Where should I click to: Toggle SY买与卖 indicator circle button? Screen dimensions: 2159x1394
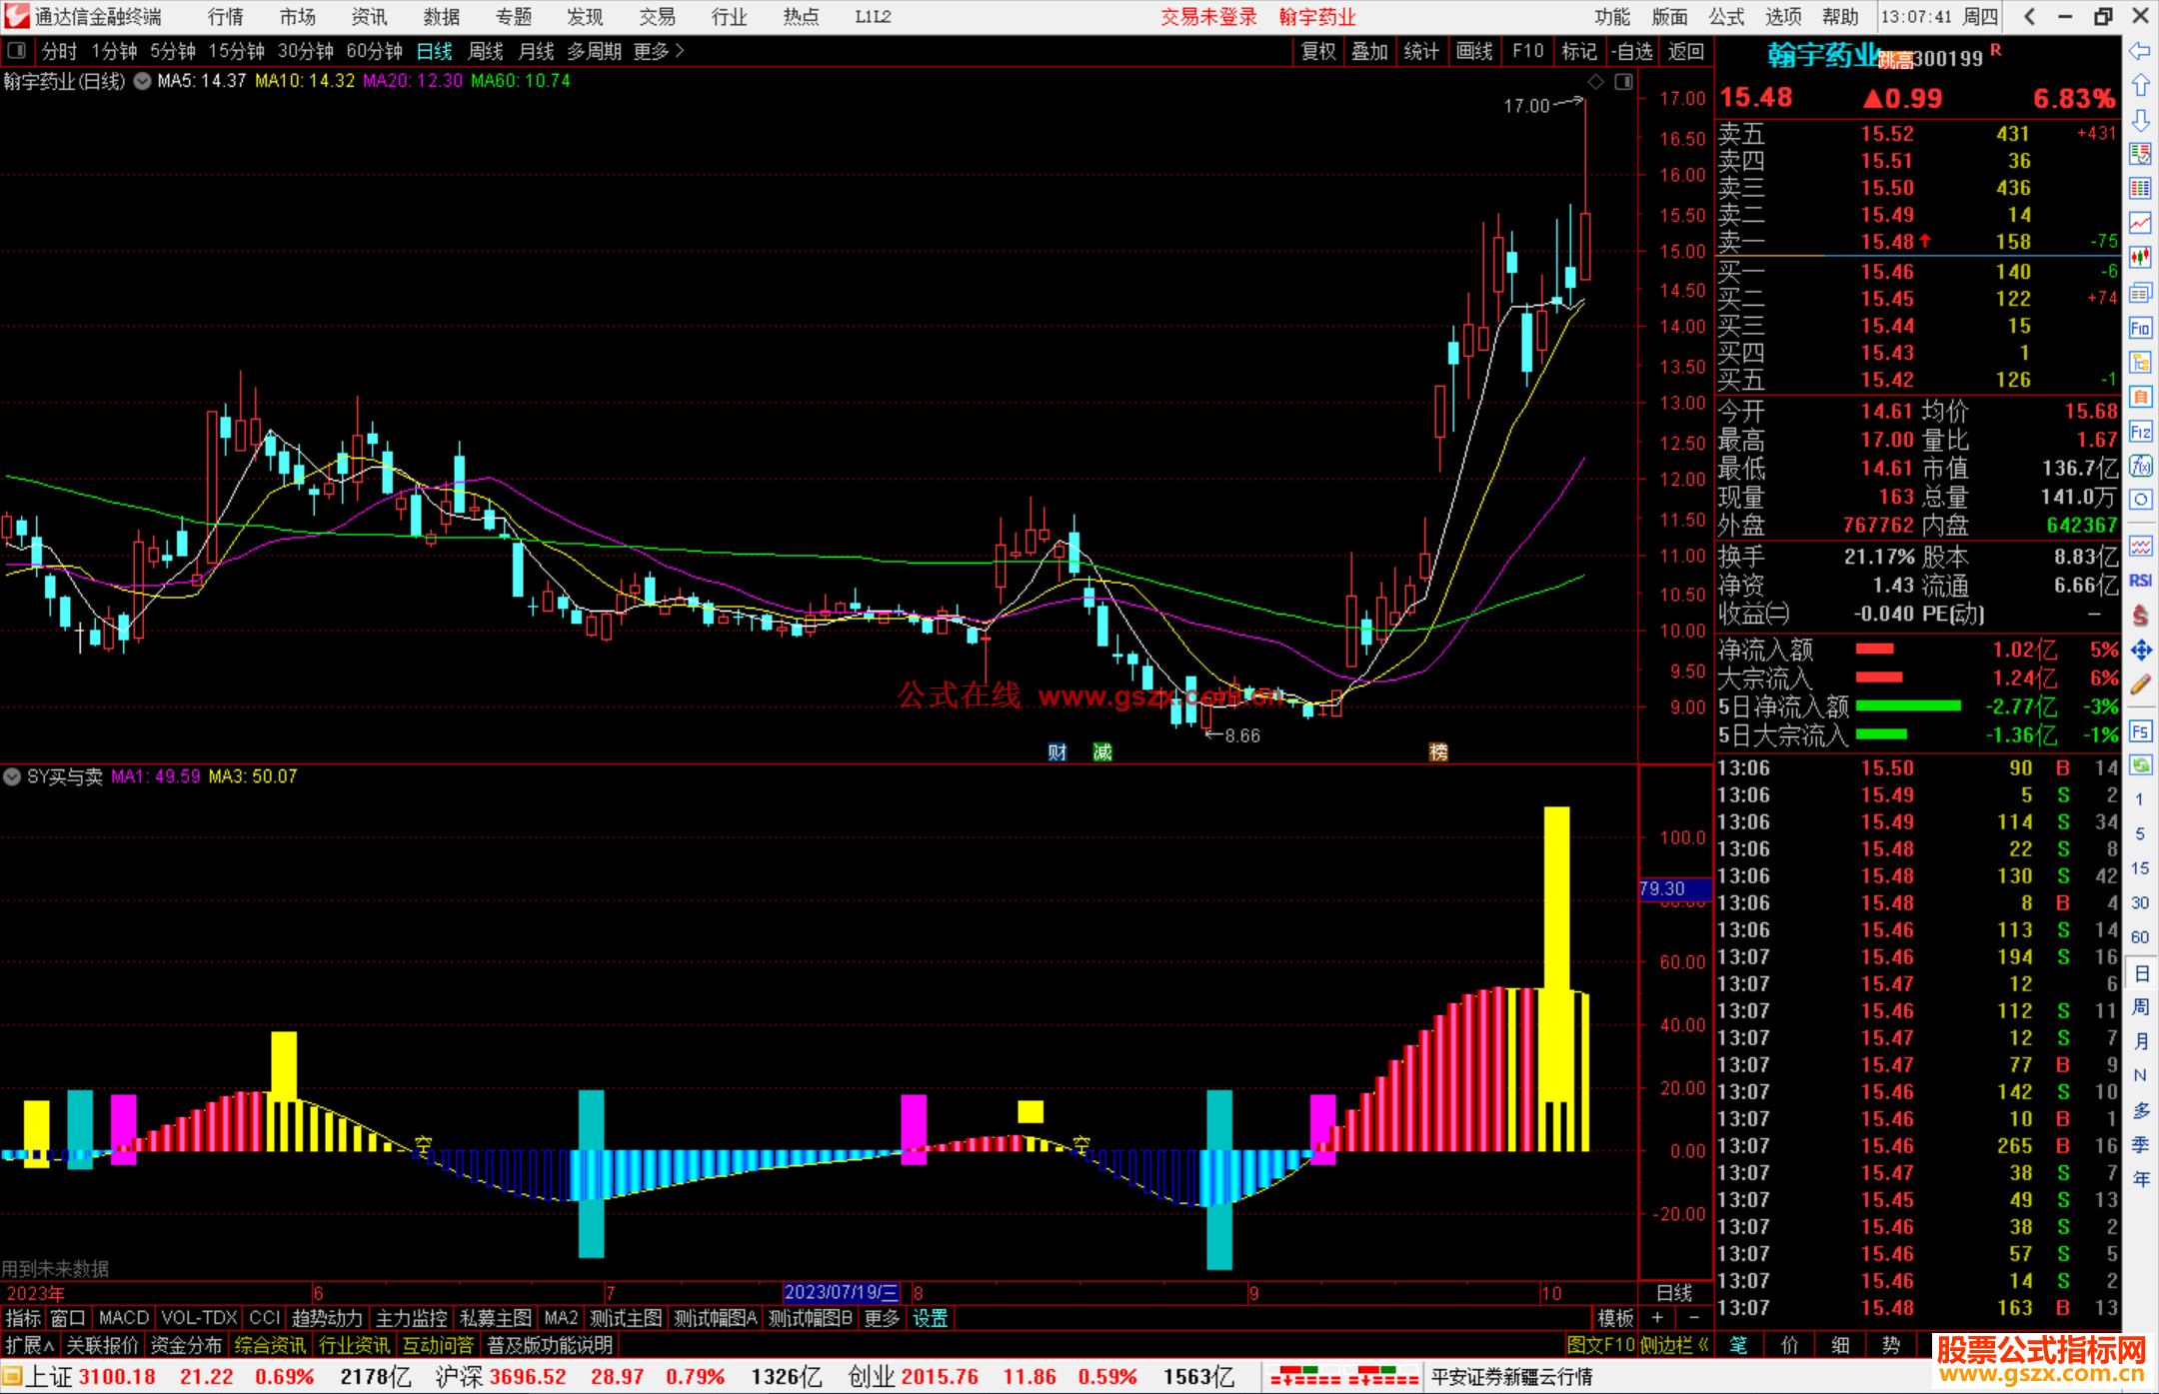coord(12,776)
